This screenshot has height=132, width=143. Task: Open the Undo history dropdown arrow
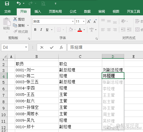(24, 3)
